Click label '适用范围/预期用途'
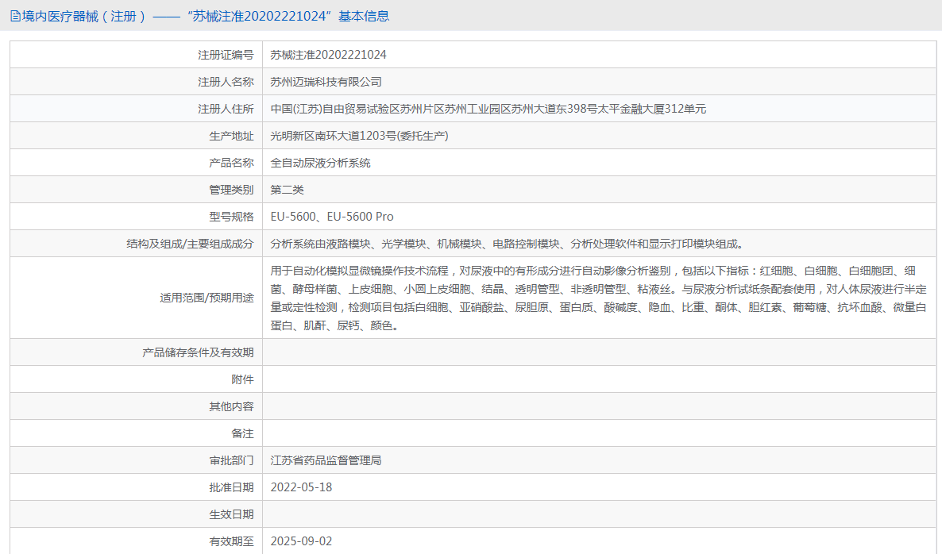 [x=207, y=298]
